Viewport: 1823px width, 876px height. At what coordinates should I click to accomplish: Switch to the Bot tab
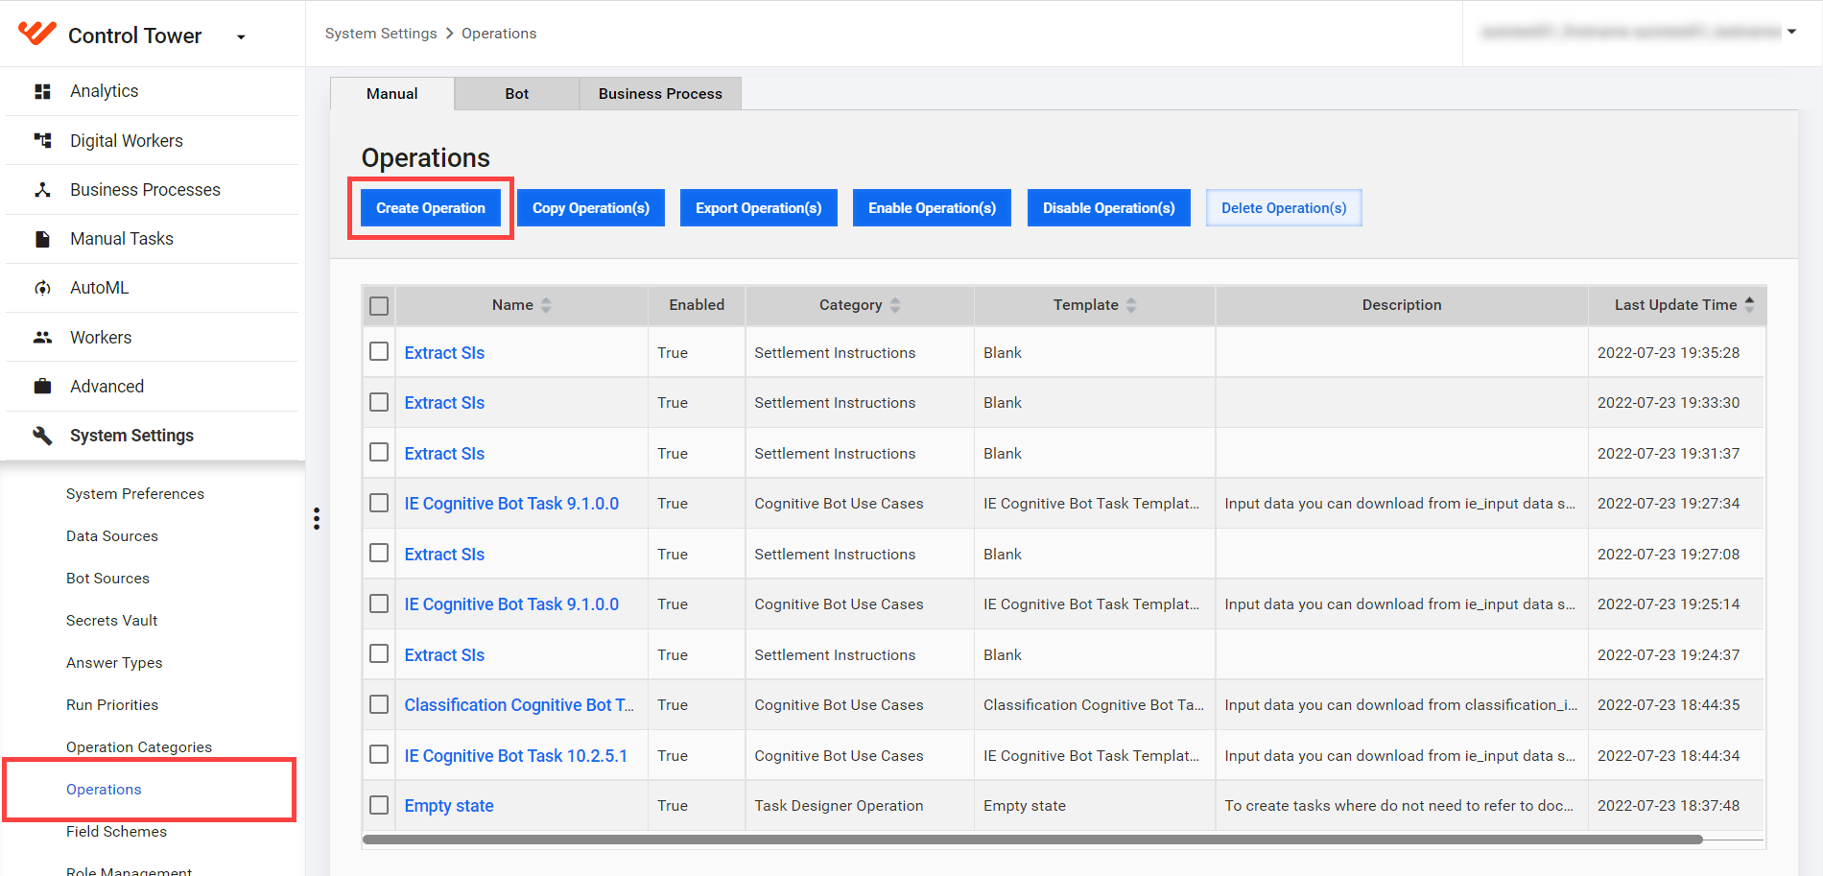pyautogui.click(x=517, y=93)
